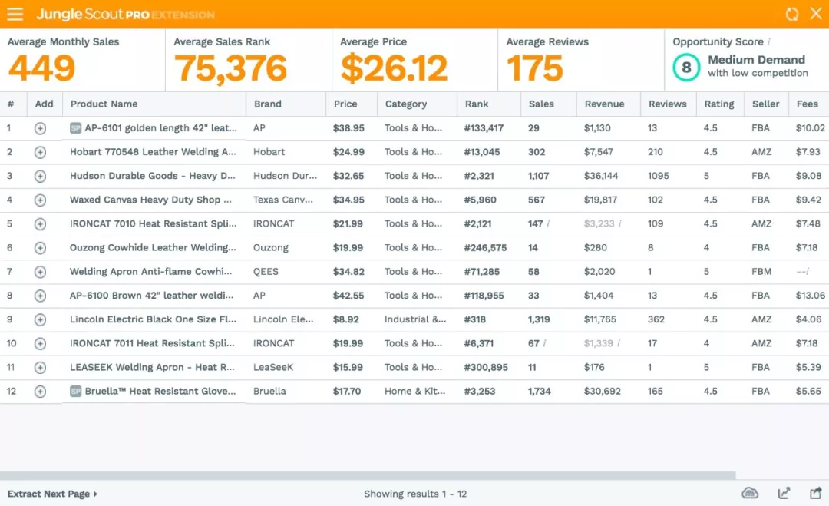Add the Hobart 770548 product with plus icon
Viewport: 829px width, 506px height.
tap(40, 152)
